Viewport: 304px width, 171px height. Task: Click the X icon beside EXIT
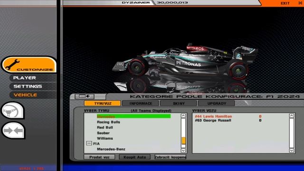(300, 3)
